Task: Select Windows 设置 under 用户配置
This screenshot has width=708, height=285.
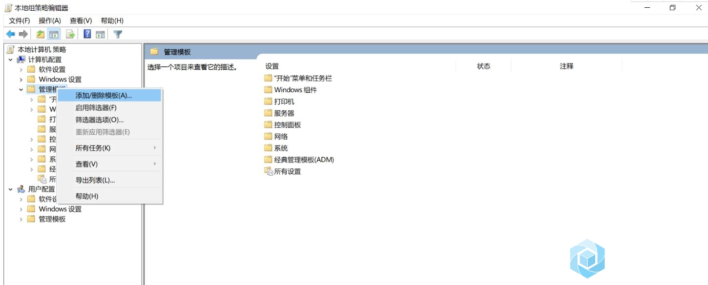Action: 60,209
